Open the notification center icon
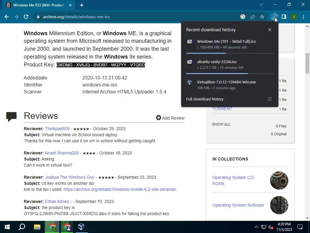 click(300, 227)
